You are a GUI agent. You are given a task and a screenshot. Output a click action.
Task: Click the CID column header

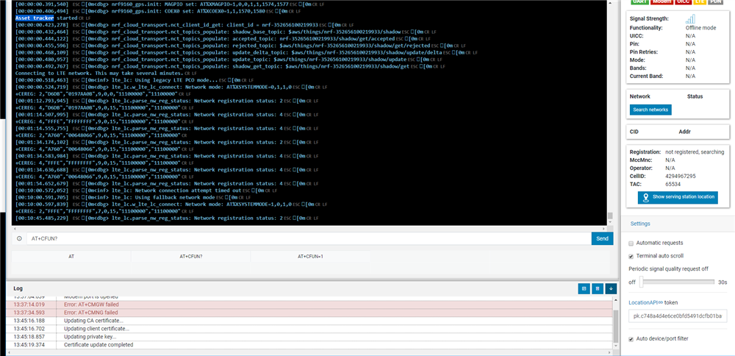pos(634,132)
